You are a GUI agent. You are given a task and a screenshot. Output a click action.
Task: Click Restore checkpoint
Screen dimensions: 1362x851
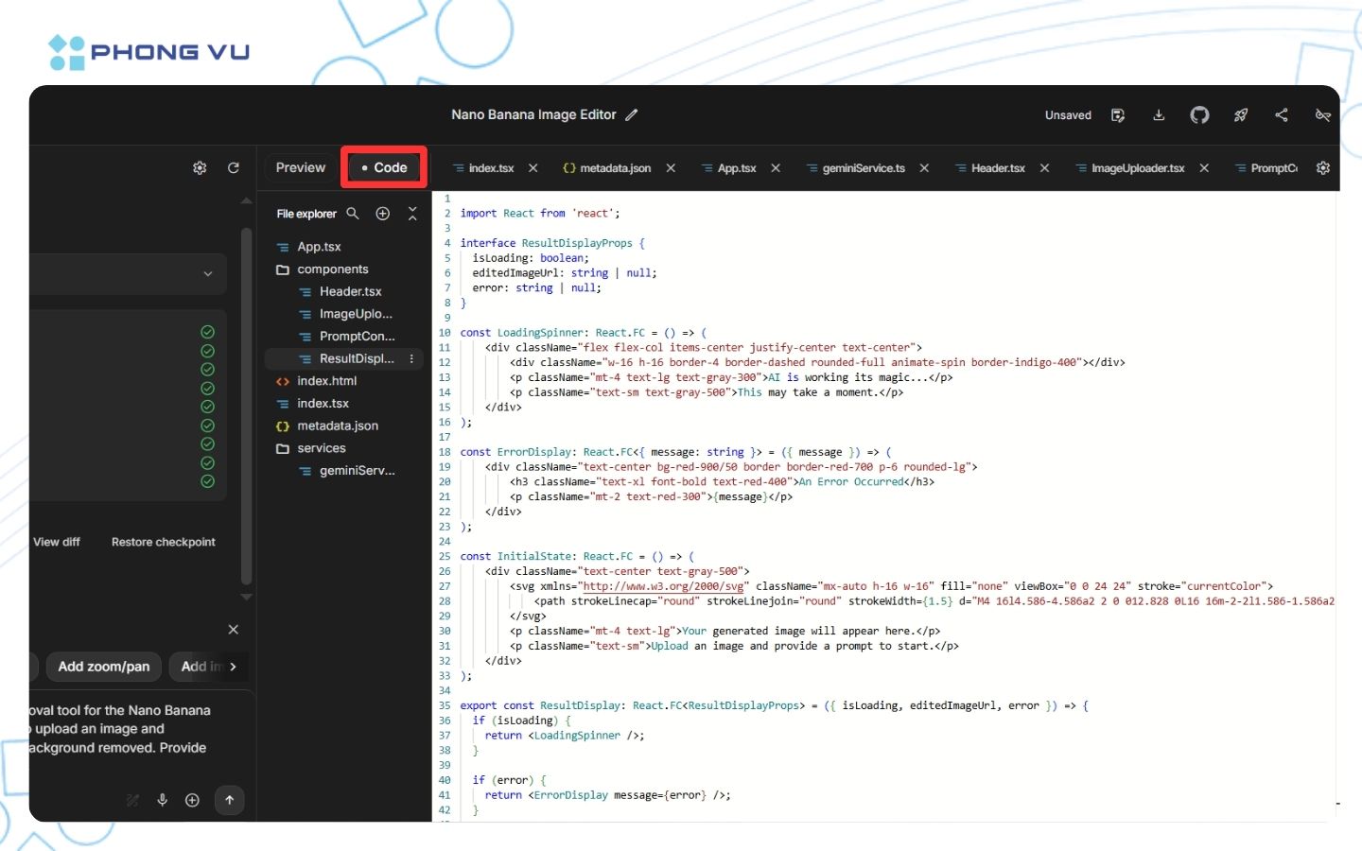click(163, 542)
